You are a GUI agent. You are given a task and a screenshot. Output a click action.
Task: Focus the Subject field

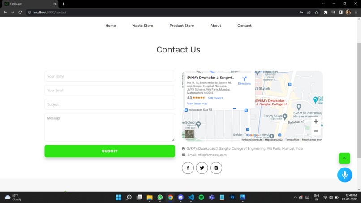point(110,104)
